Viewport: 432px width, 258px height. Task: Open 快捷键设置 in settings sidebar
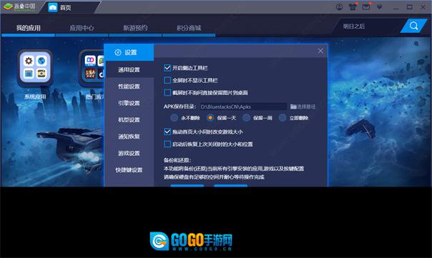coord(129,170)
